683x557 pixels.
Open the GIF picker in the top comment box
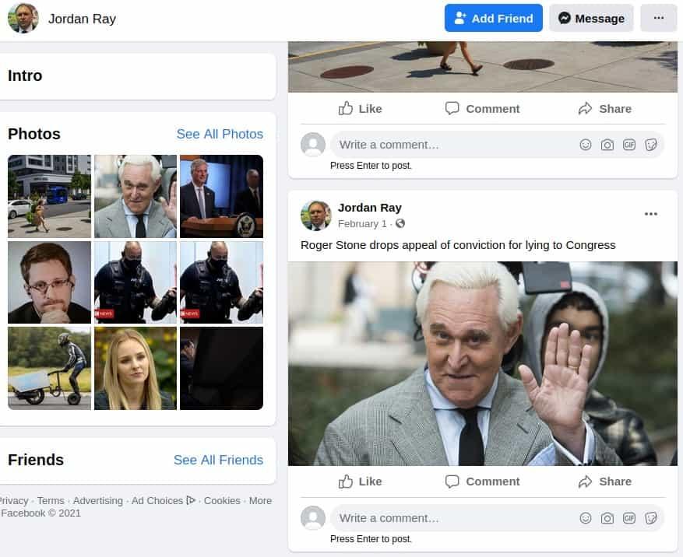point(629,145)
